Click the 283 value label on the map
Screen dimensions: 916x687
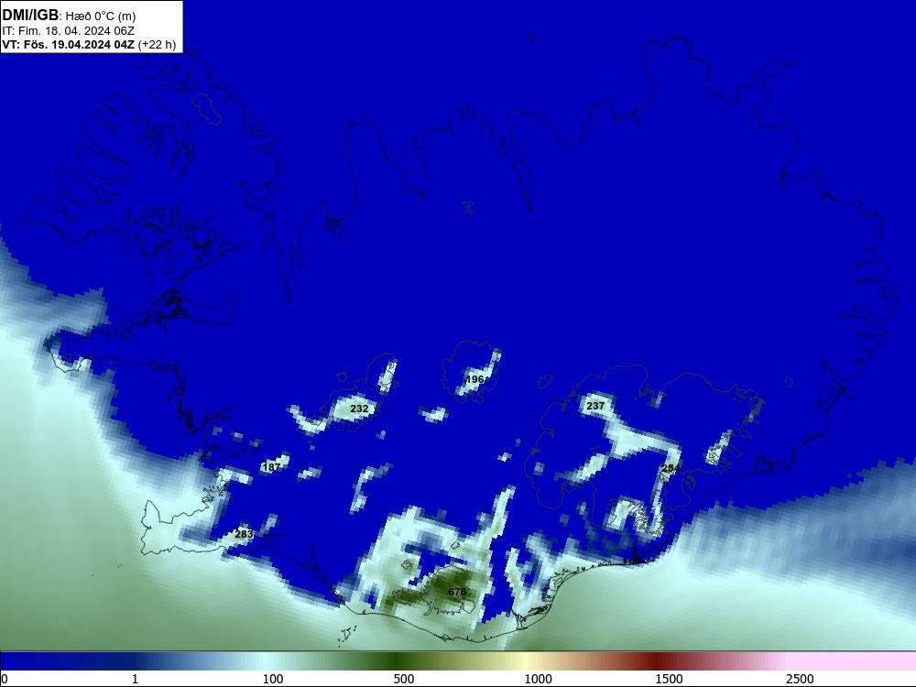(x=244, y=534)
